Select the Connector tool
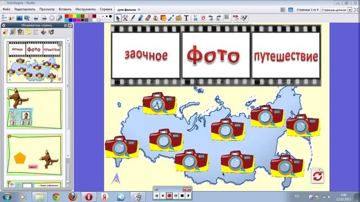The image size is (360, 202). tap(171, 18)
